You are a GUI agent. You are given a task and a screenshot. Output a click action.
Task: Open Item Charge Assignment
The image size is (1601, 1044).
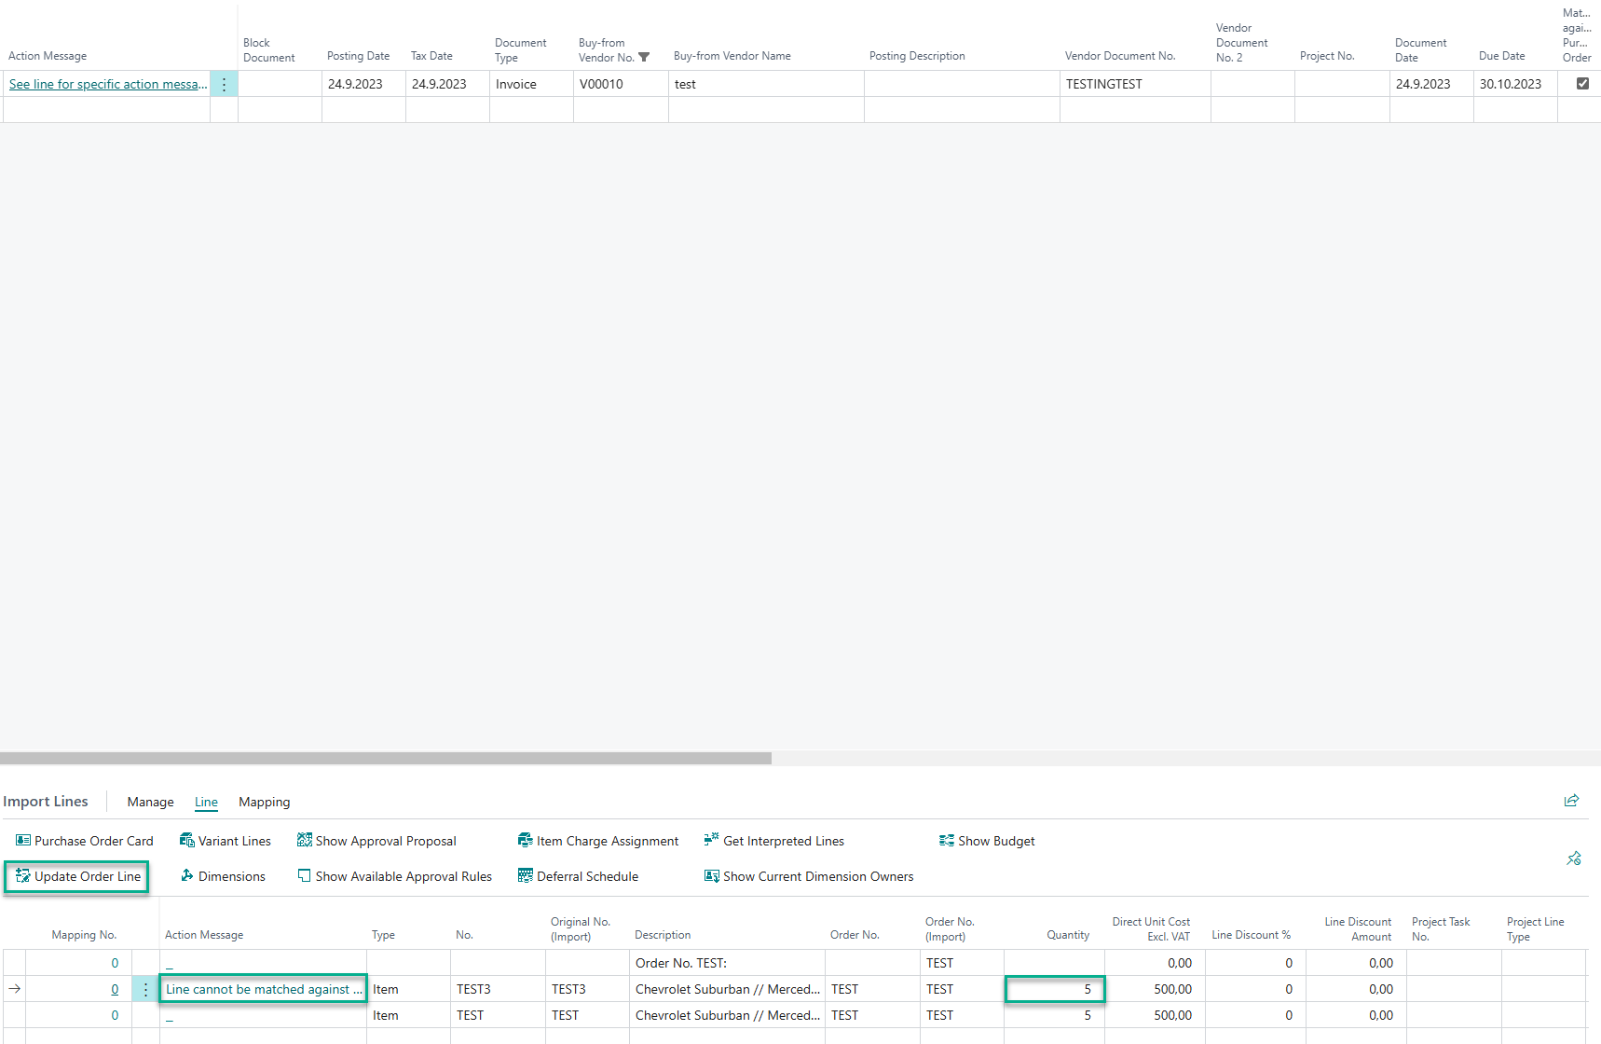(597, 840)
